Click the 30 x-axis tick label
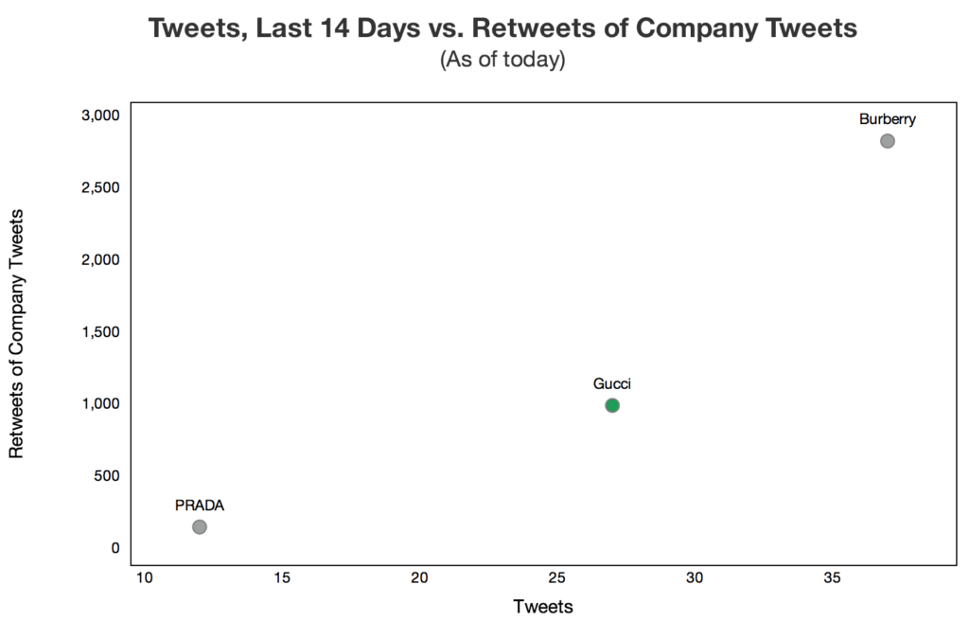 click(695, 578)
